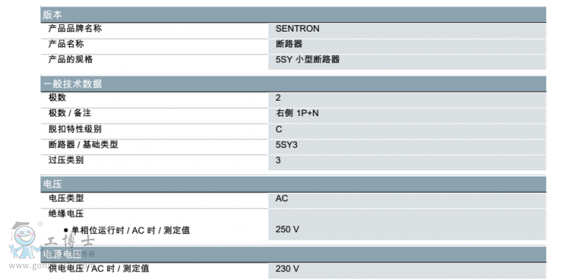Click the 产品品牌名称 label

75,29
